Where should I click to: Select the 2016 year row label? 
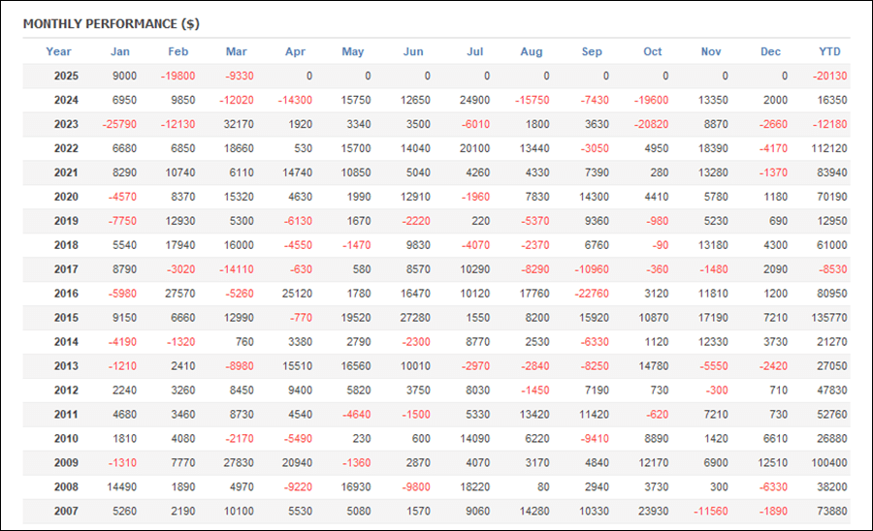pyautogui.click(x=66, y=294)
